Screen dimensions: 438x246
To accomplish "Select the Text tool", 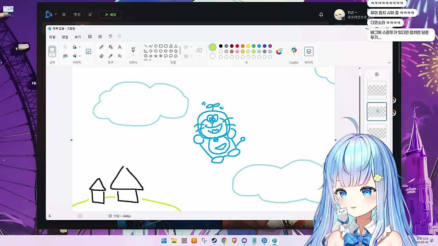I will point(120,47).
